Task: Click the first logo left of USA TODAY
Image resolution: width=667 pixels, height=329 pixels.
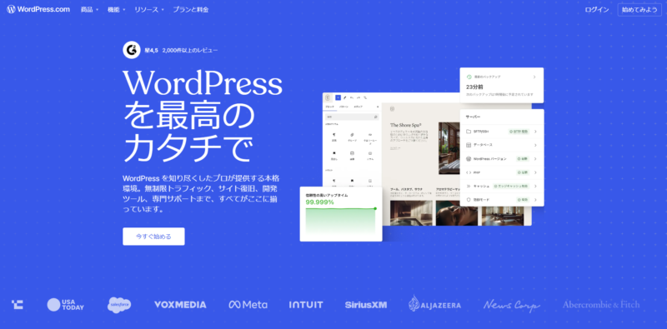Action: [18, 304]
